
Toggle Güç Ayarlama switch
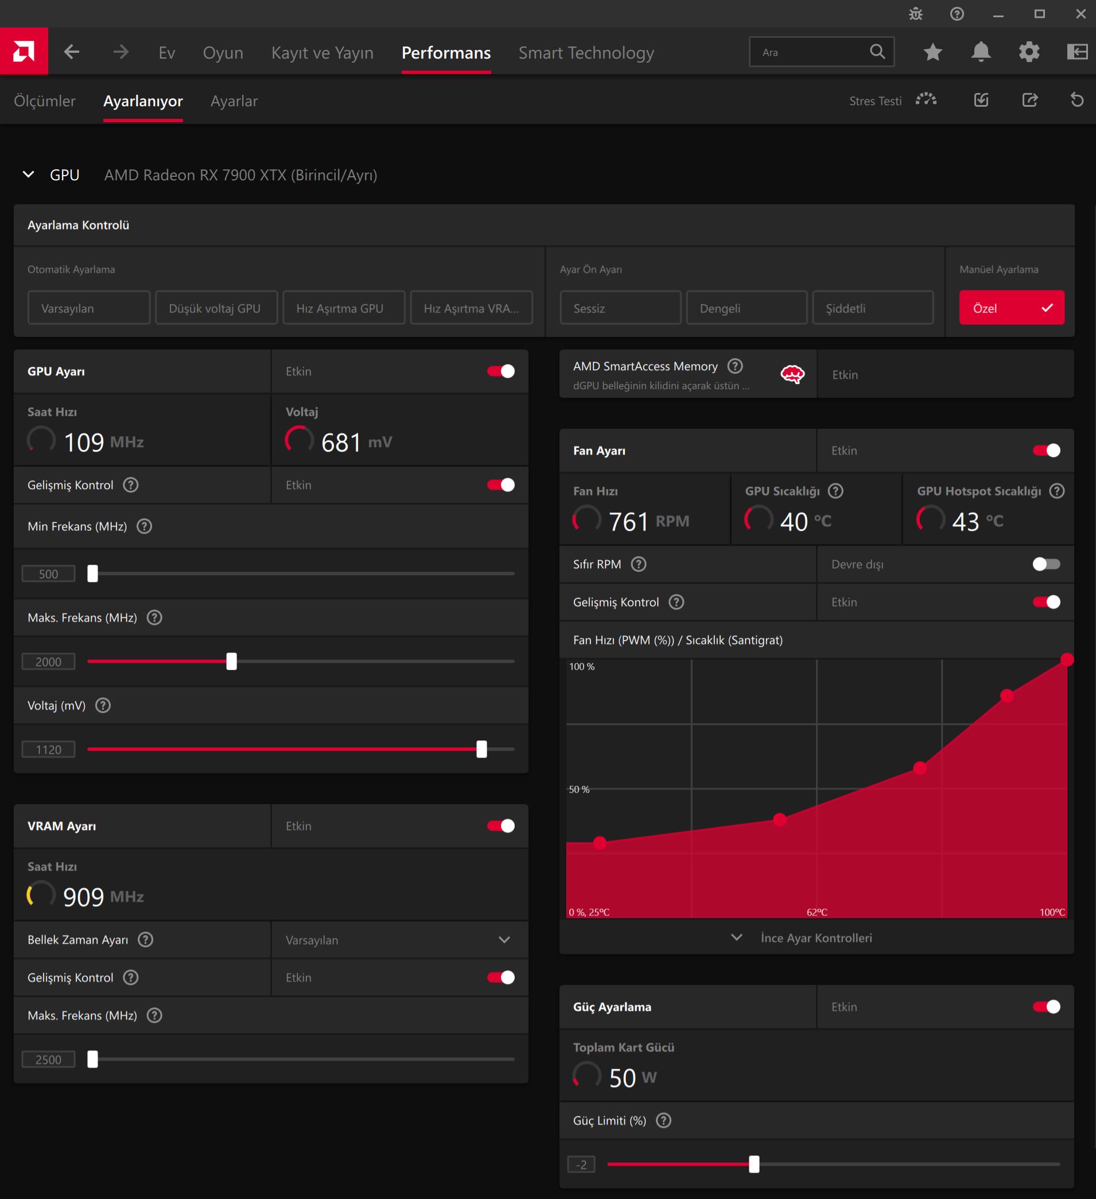(x=1047, y=1007)
